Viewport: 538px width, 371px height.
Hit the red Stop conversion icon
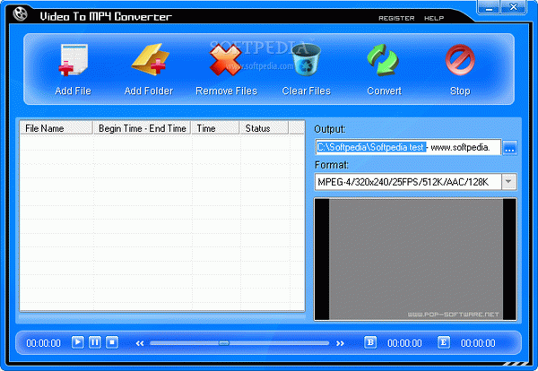(x=460, y=60)
